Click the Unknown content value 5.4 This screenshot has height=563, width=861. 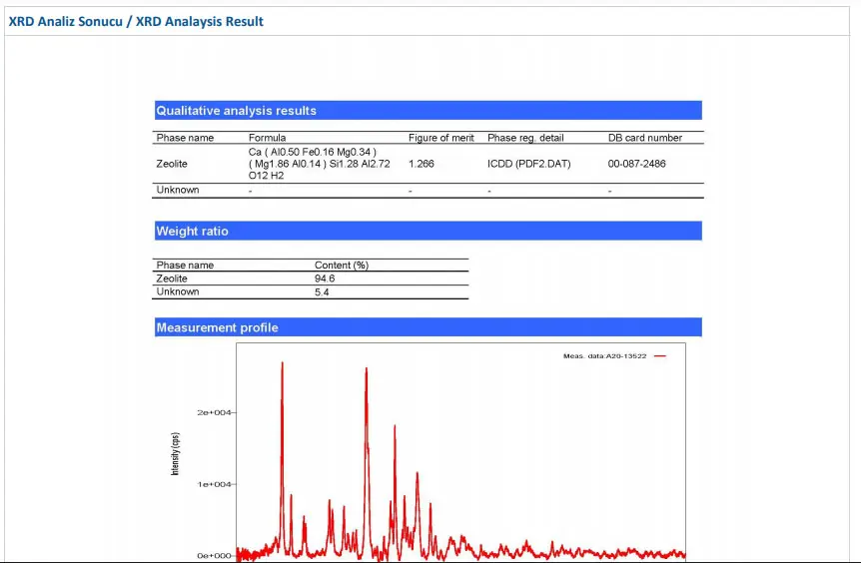[x=322, y=291]
